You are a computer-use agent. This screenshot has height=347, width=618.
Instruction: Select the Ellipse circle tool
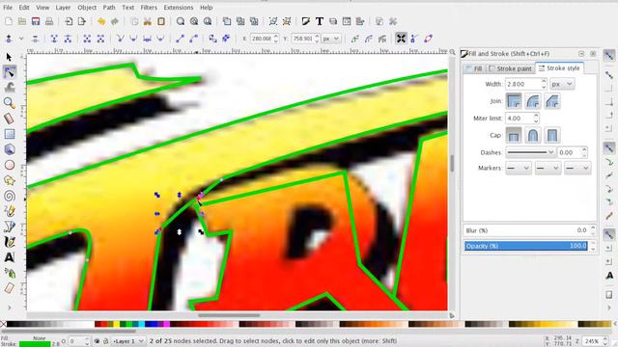(10, 165)
